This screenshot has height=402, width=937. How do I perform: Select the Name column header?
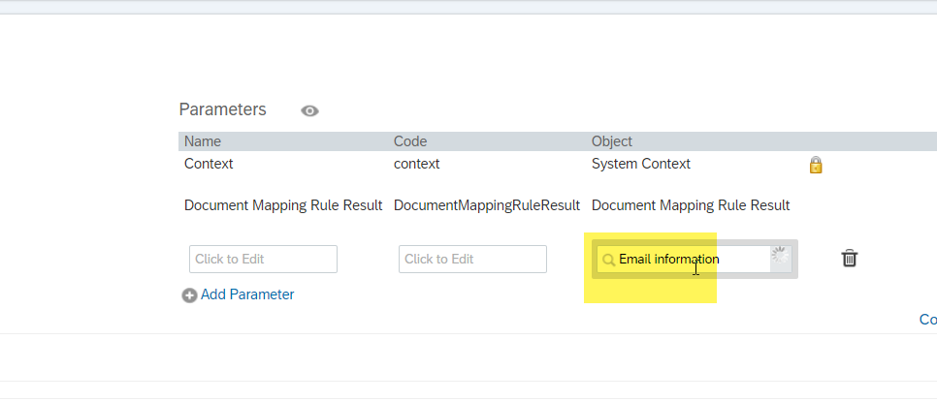click(x=203, y=141)
